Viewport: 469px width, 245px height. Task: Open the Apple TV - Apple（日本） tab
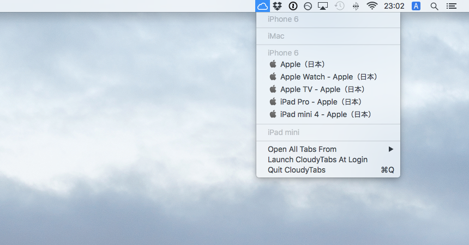(328, 89)
